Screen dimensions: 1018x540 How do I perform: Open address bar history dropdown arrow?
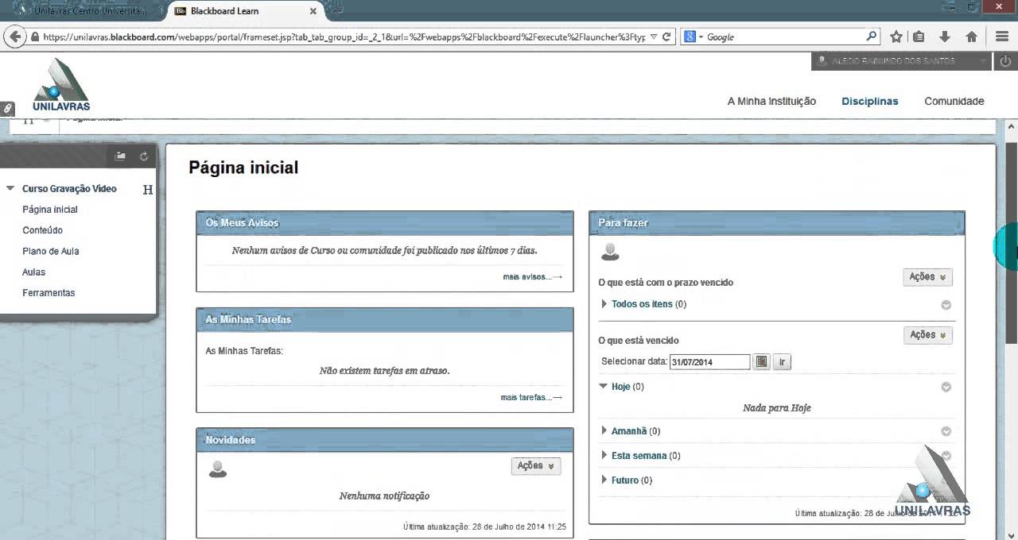[x=654, y=37]
